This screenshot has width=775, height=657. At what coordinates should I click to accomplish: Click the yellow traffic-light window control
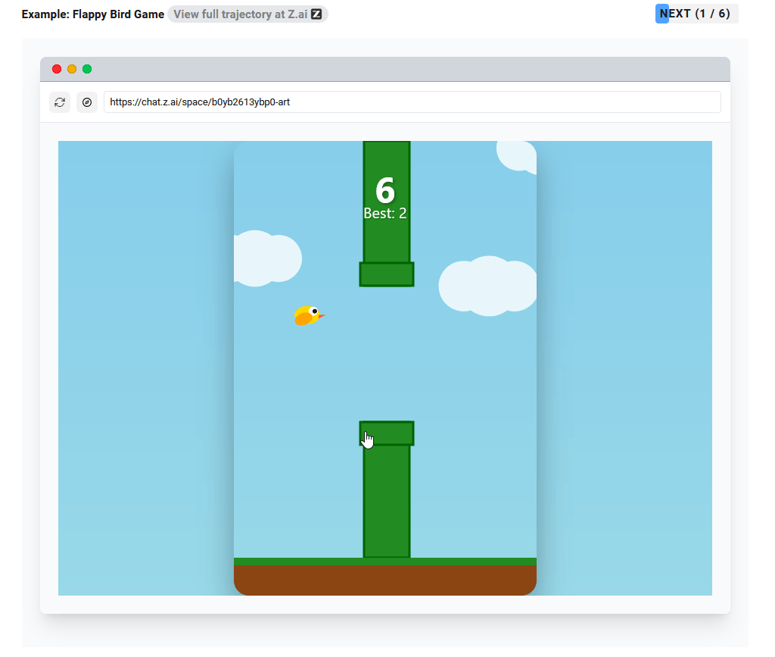[72, 68]
